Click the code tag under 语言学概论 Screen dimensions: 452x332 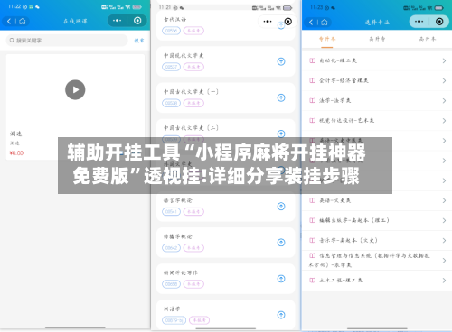click(x=171, y=212)
